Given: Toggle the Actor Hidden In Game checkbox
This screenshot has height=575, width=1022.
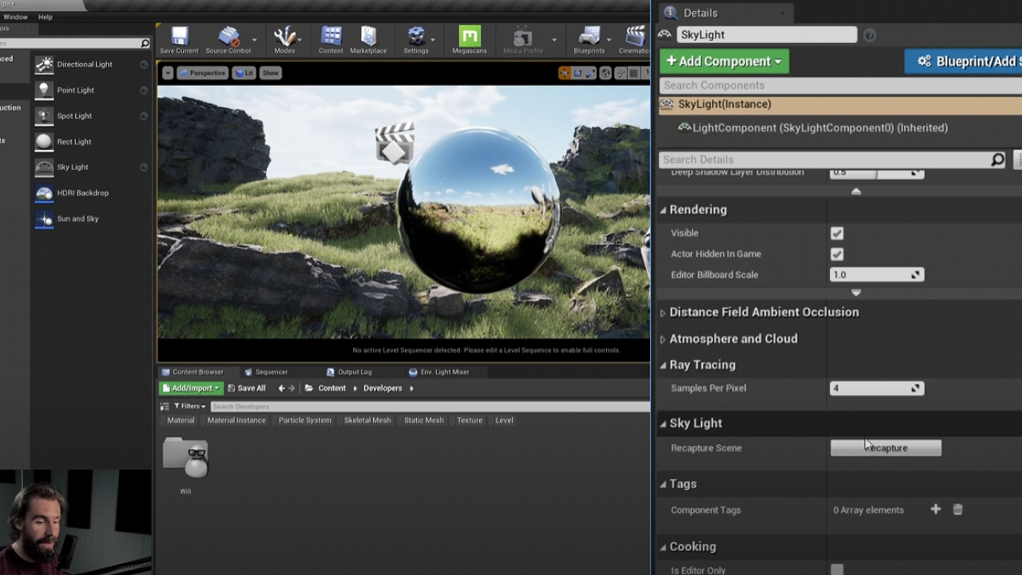Looking at the screenshot, I should [x=837, y=254].
